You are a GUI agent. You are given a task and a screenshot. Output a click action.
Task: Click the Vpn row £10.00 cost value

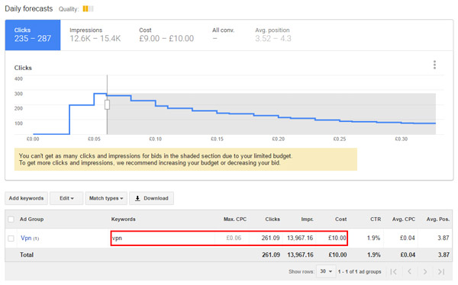click(337, 238)
